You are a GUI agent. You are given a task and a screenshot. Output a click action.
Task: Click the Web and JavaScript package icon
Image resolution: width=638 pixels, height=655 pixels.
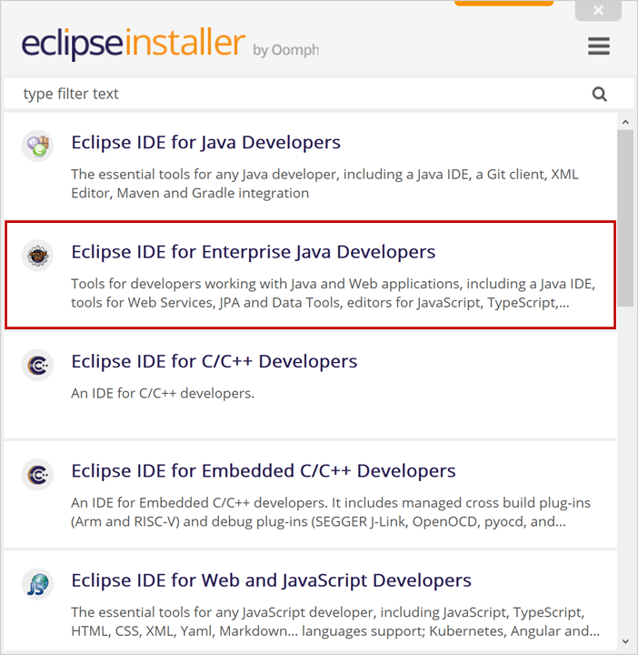coord(37,584)
